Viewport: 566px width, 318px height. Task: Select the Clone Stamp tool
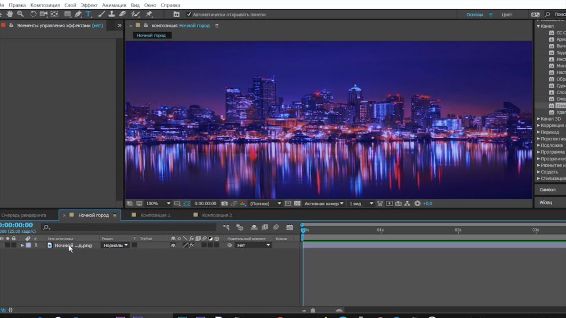tap(112, 14)
